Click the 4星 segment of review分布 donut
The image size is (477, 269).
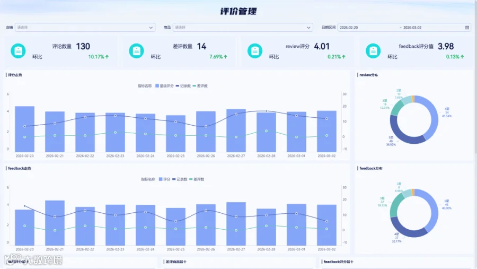pos(431,117)
